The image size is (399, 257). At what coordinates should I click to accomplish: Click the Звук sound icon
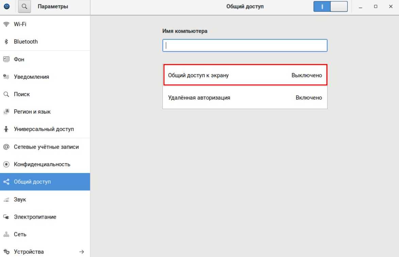coord(6,200)
